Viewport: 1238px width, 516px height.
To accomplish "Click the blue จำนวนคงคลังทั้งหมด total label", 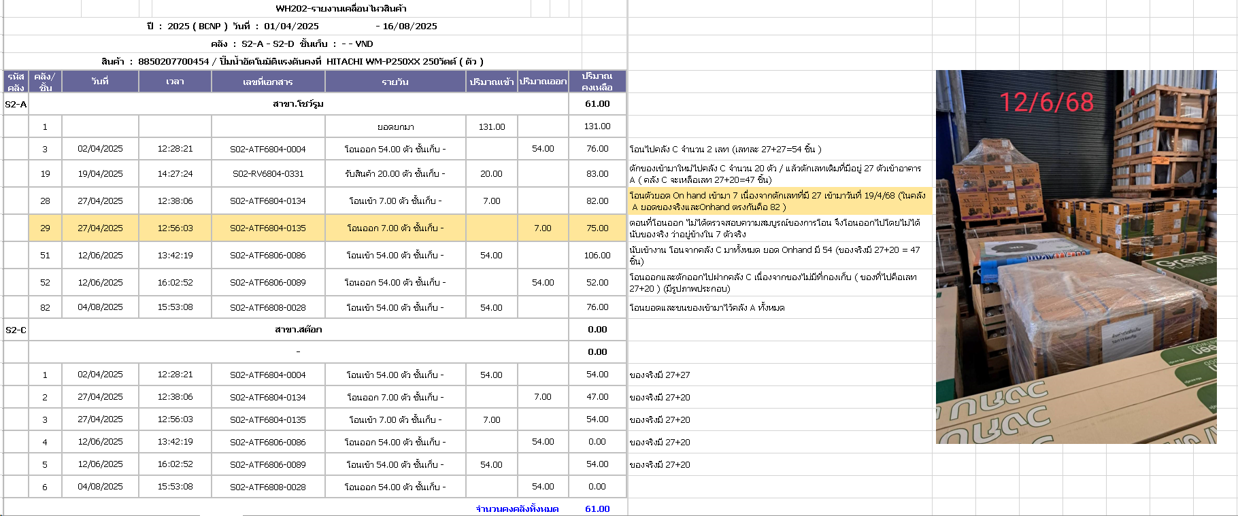I will pos(517,509).
